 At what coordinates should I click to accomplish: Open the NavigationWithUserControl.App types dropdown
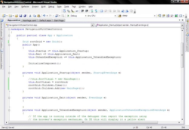92,25
